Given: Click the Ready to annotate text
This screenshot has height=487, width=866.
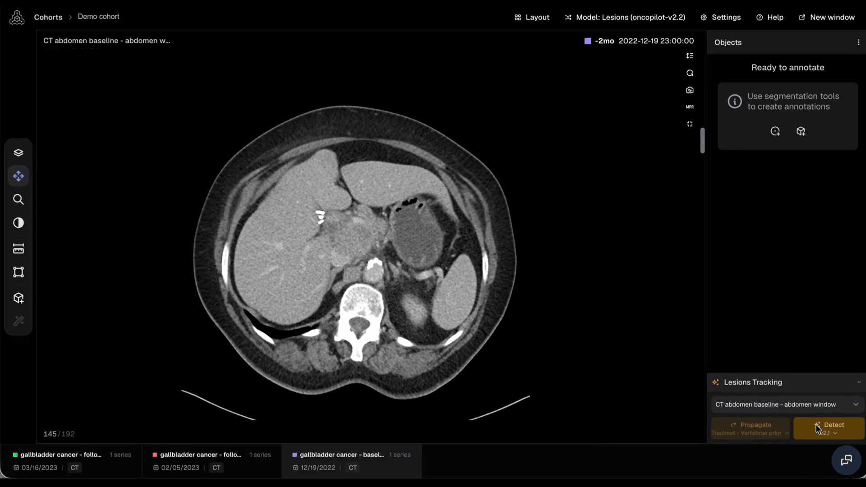Looking at the screenshot, I should [x=788, y=68].
